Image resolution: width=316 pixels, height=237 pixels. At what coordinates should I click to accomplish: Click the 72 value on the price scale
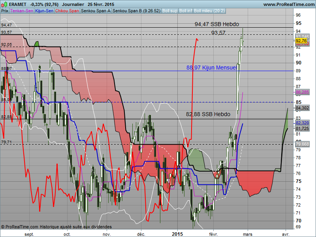coord(298,205)
